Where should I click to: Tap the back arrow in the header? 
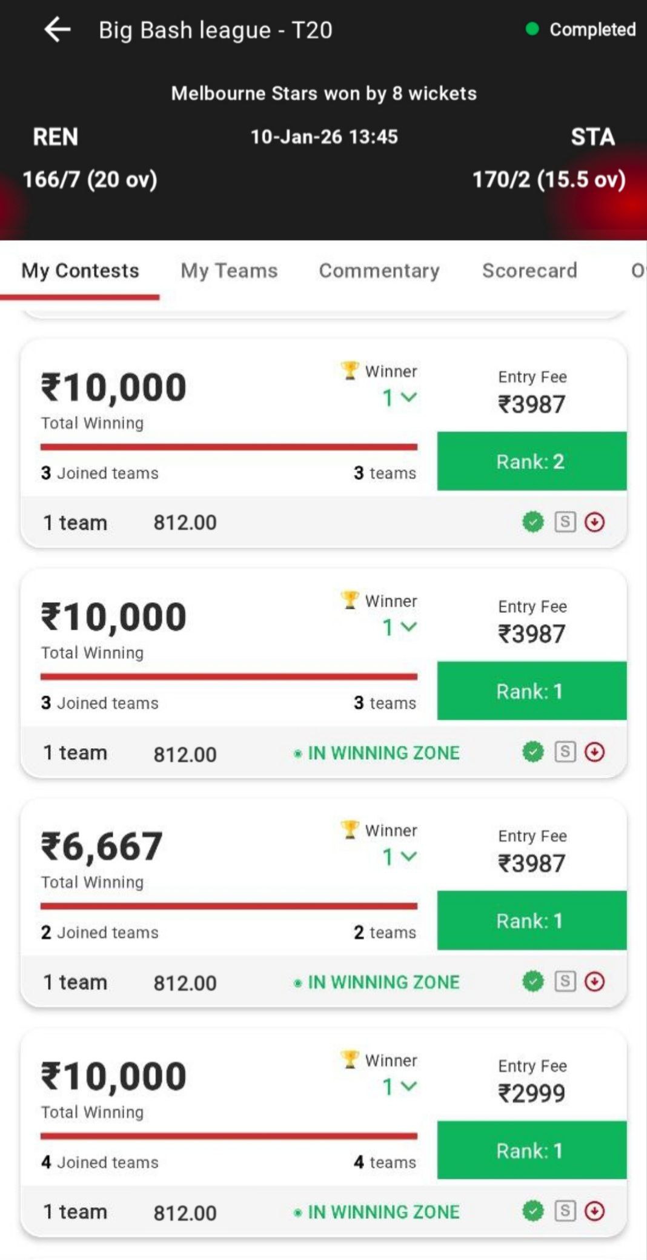click(x=58, y=30)
